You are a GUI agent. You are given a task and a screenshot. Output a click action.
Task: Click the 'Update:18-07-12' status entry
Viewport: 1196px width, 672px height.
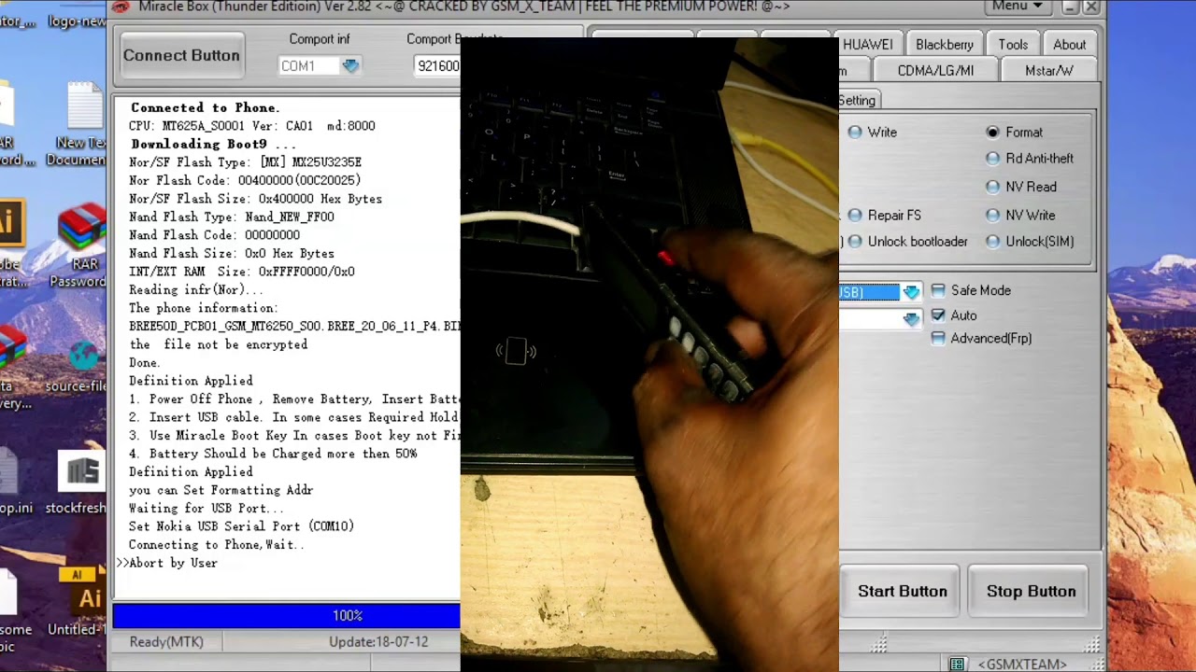(378, 642)
